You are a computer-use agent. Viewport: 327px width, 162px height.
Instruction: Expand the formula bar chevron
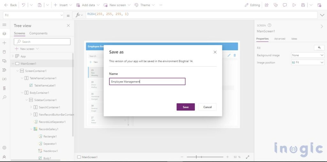(322, 15)
